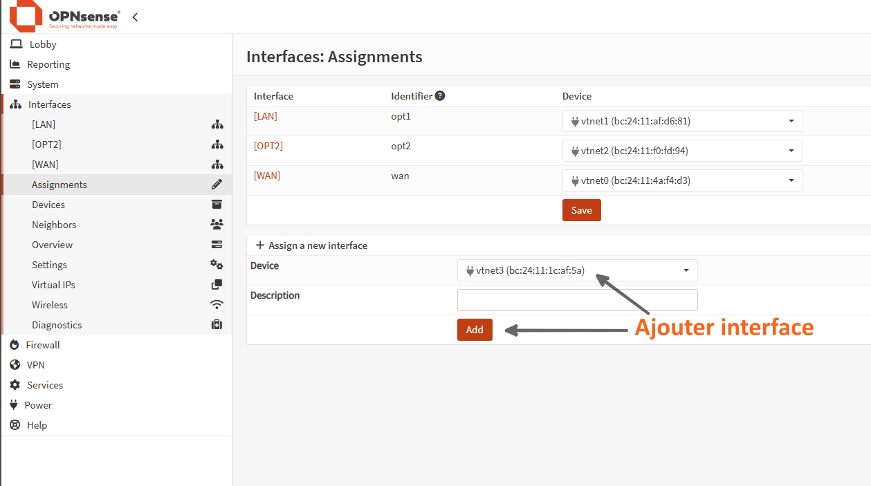Click the OPNsense logo
The width and height of the screenshot is (871, 486).
click(64, 17)
